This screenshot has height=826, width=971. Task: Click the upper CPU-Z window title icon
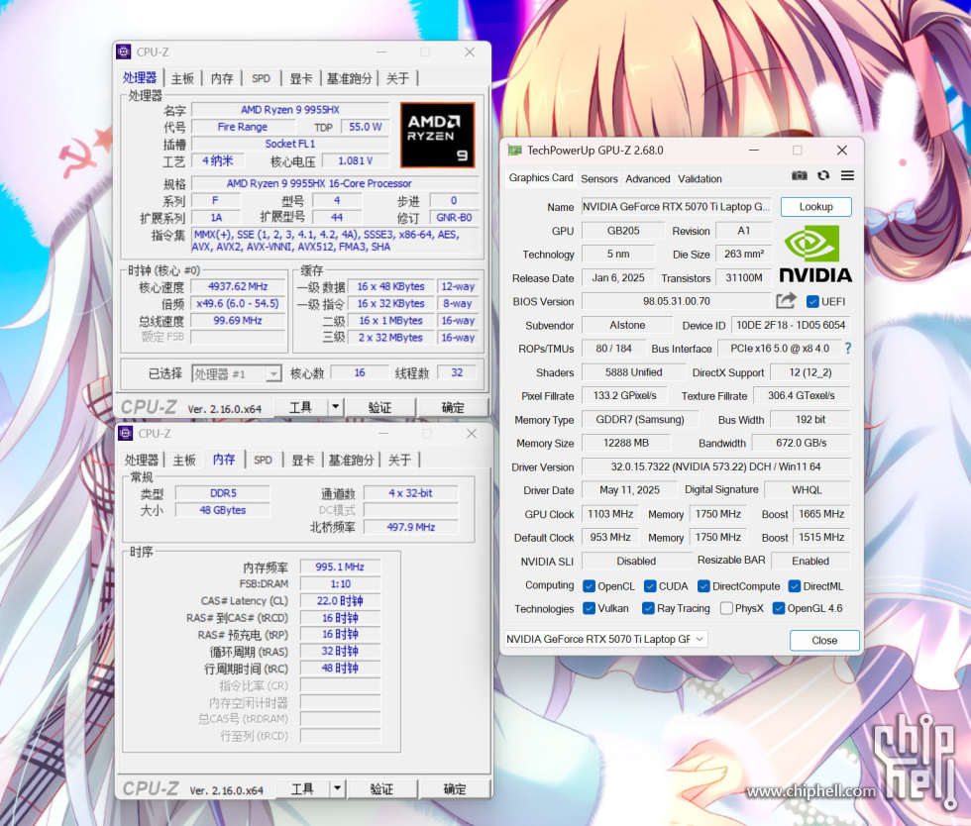(124, 52)
